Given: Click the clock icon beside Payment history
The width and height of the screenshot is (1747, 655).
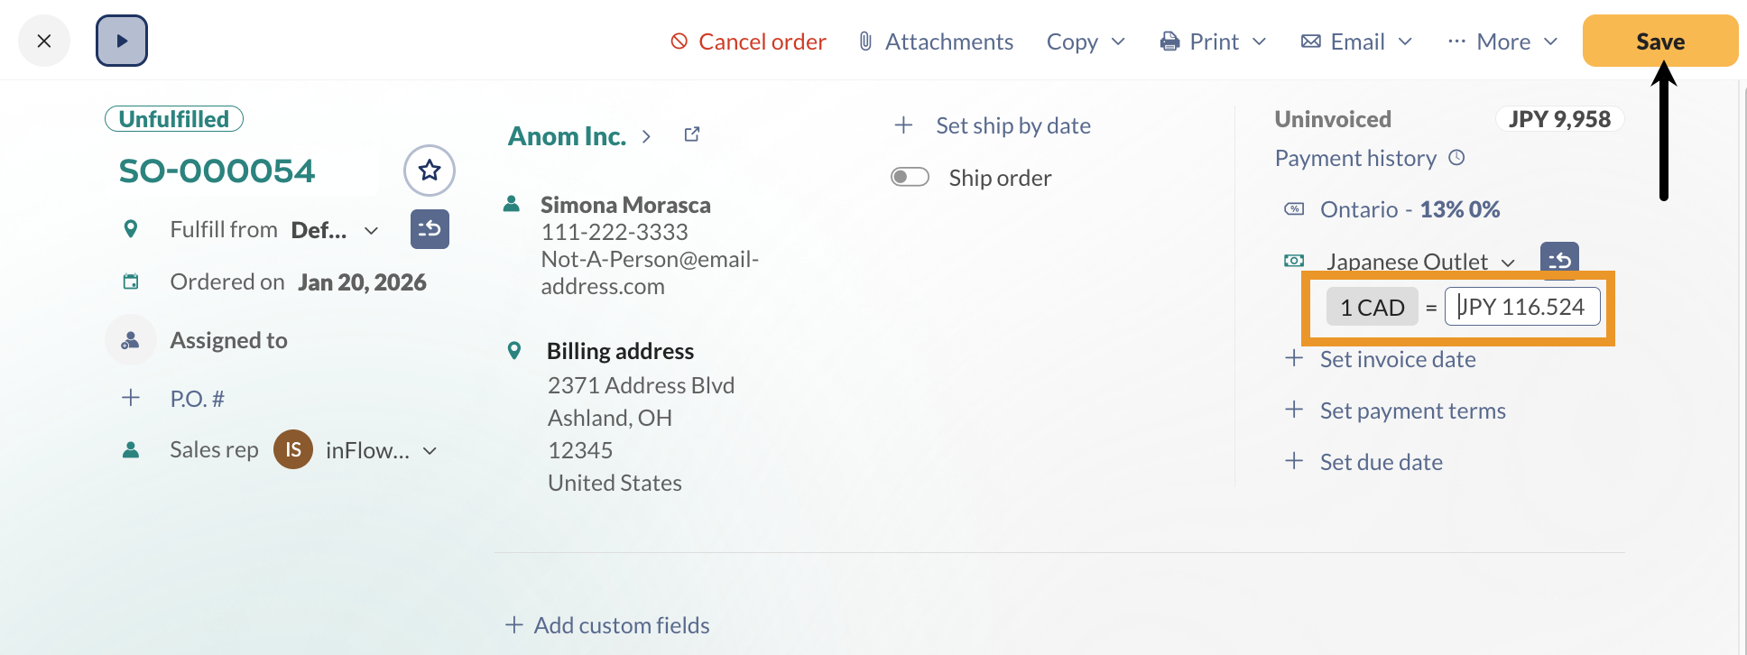Looking at the screenshot, I should tap(1456, 157).
